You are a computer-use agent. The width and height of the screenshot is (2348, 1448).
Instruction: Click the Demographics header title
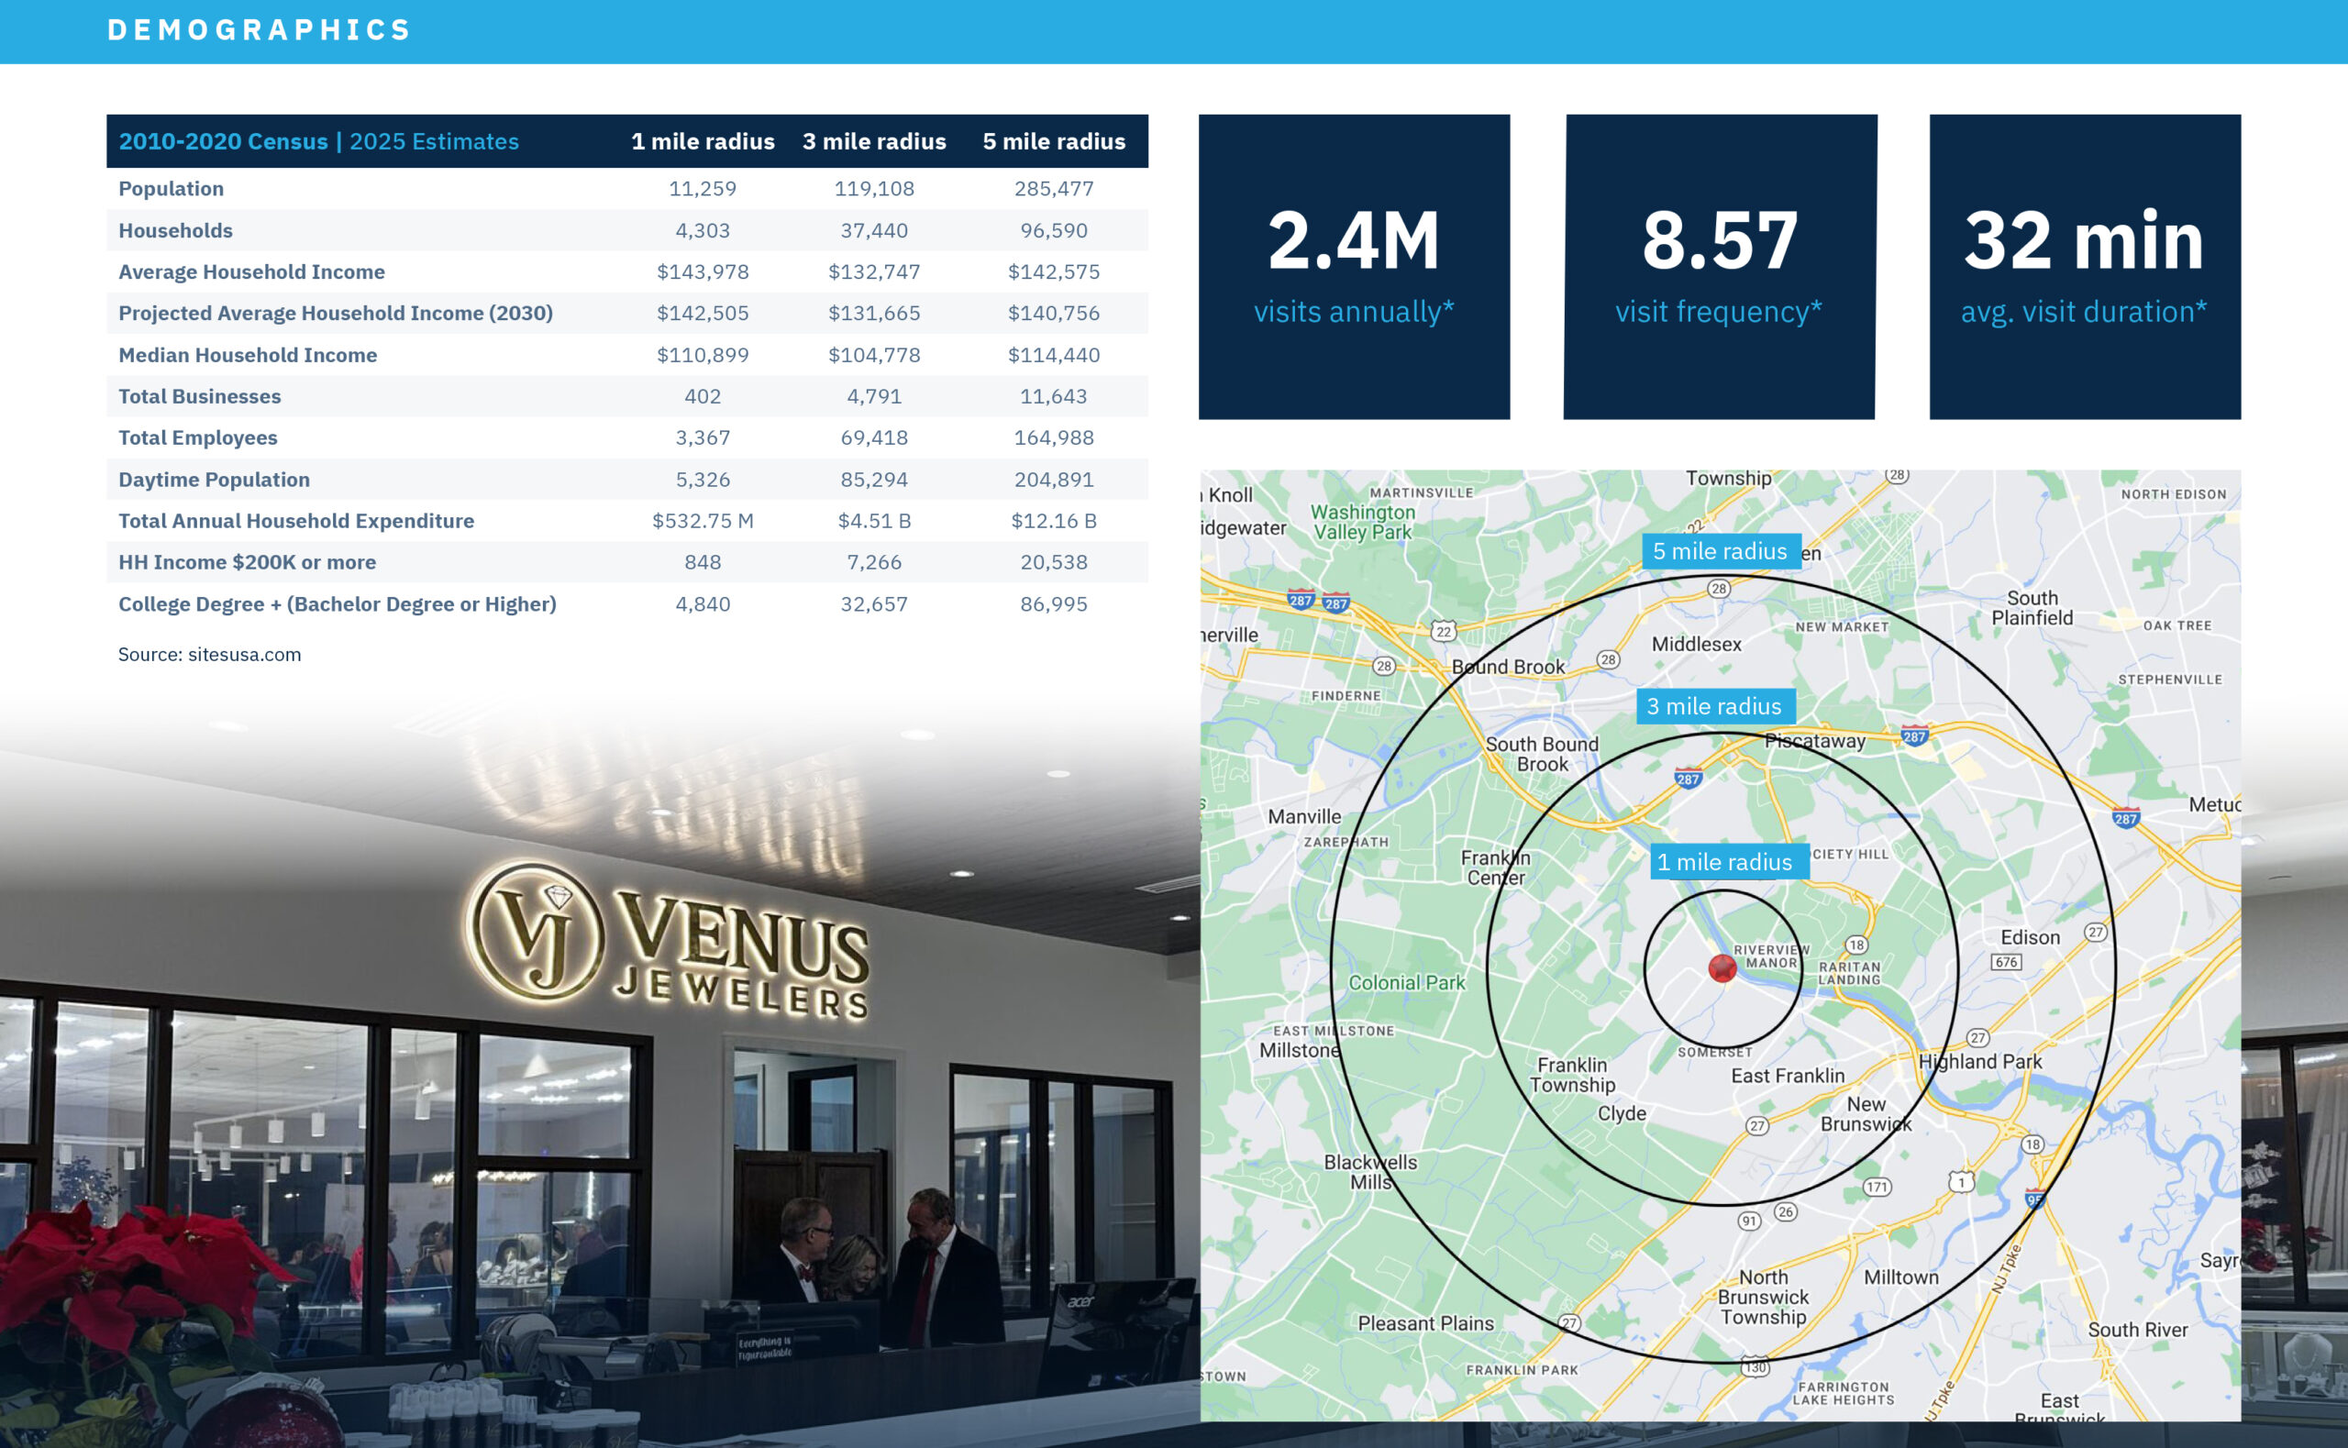pyautogui.click(x=259, y=30)
